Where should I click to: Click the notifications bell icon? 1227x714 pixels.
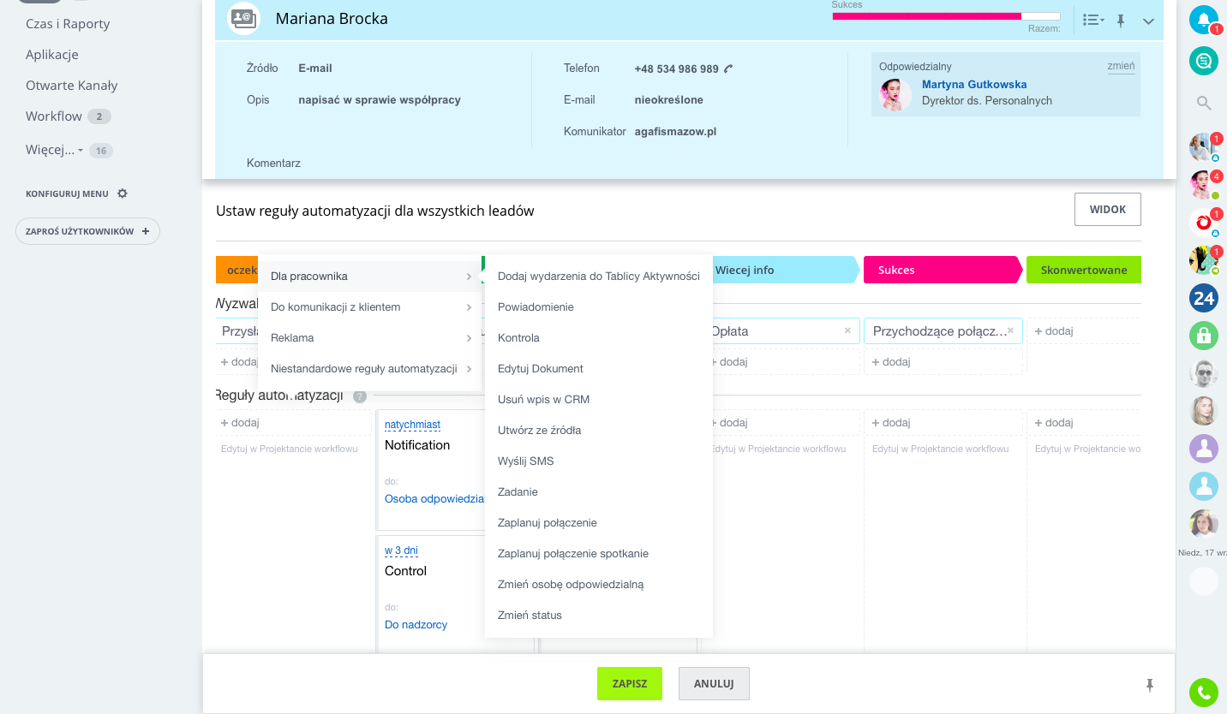(x=1203, y=20)
